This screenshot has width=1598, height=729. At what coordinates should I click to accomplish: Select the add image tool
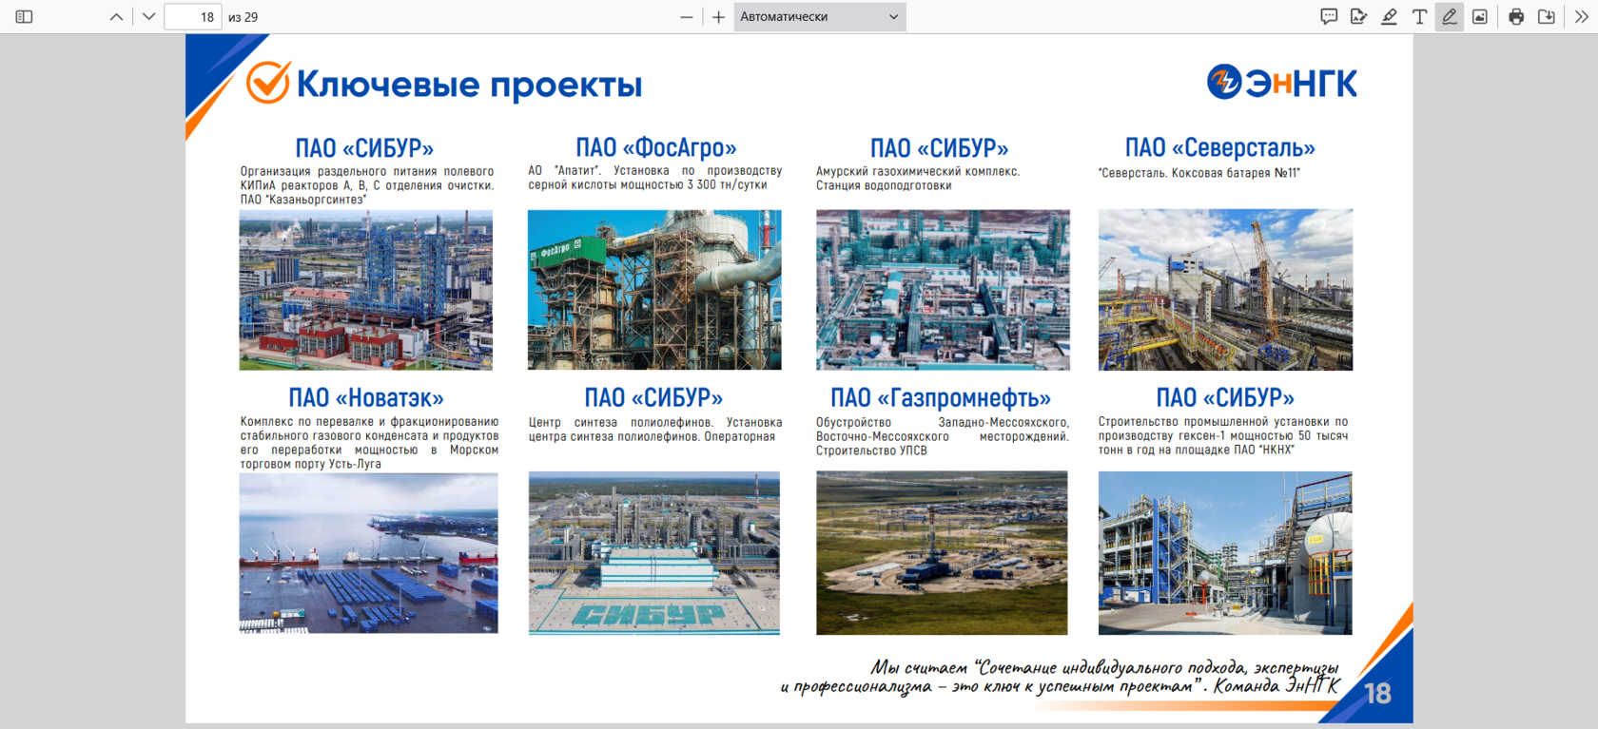click(x=1480, y=17)
